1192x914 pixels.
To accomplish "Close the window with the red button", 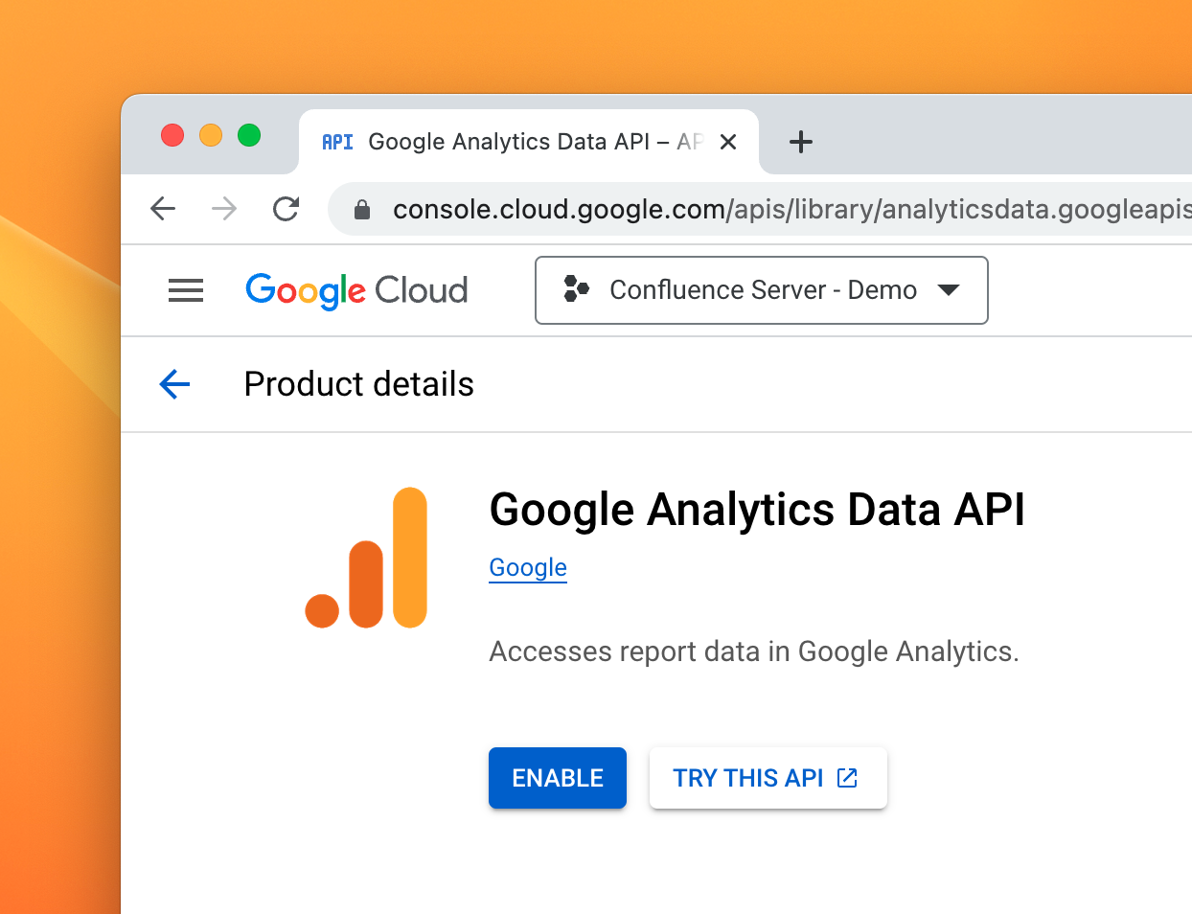I will click(x=172, y=135).
